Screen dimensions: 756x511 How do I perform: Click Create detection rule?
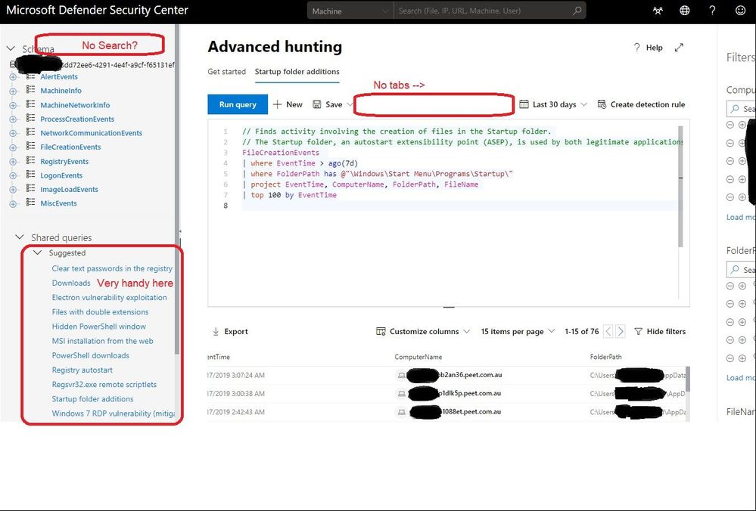coord(641,104)
